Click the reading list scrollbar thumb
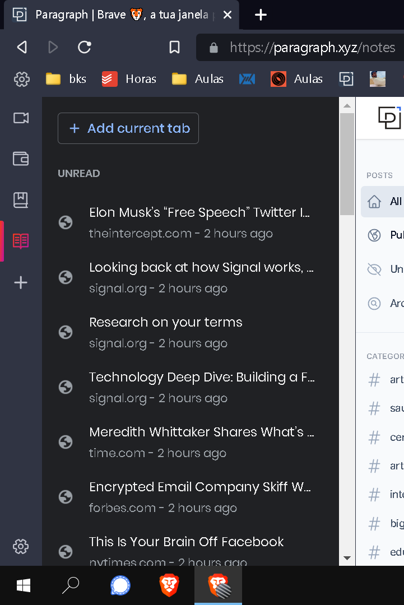 click(x=347, y=164)
